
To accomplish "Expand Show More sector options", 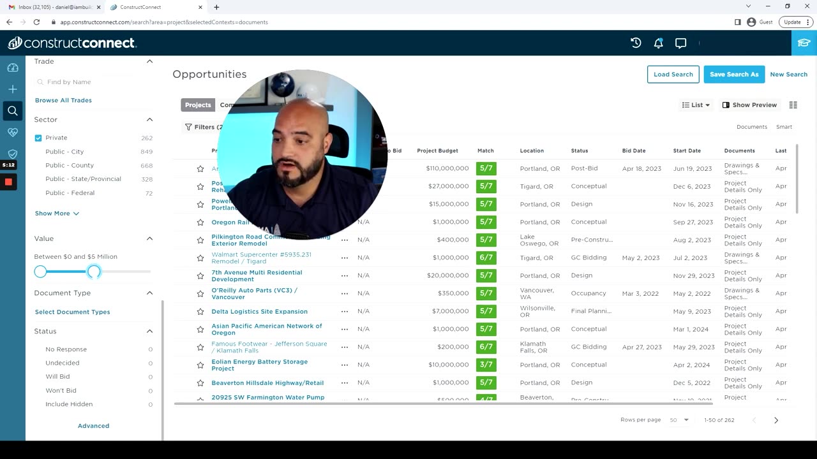I will tap(57, 214).
